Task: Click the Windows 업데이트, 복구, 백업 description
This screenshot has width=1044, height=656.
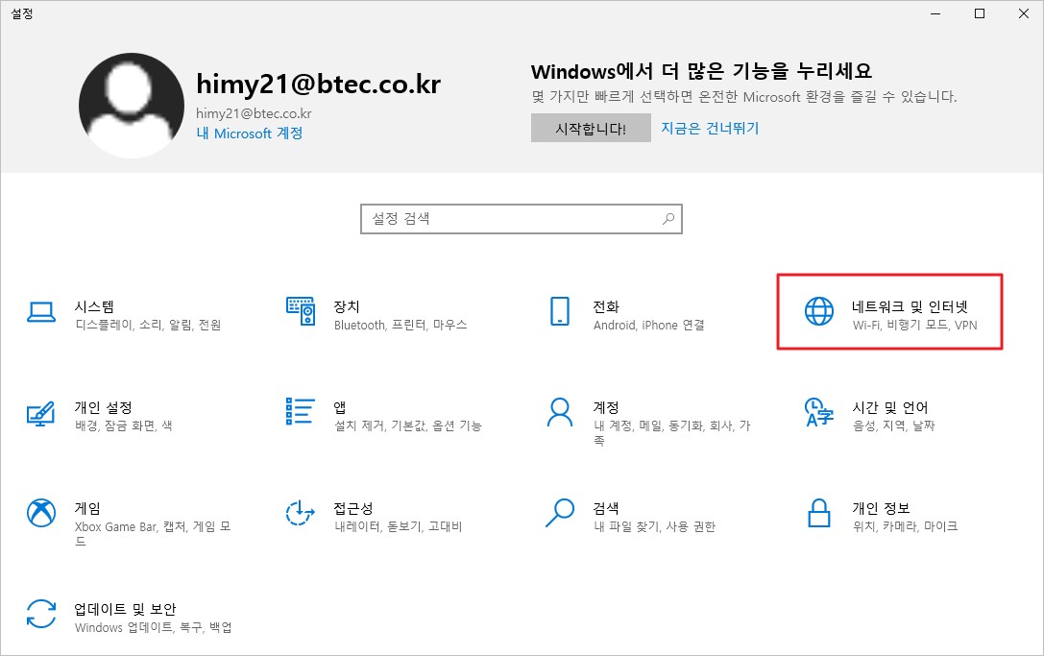Action: (x=153, y=627)
